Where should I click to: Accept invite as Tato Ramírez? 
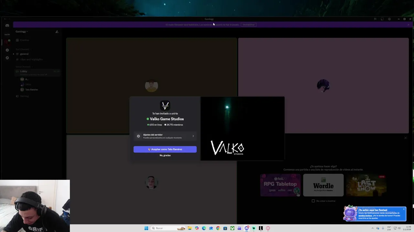point(165,149)
